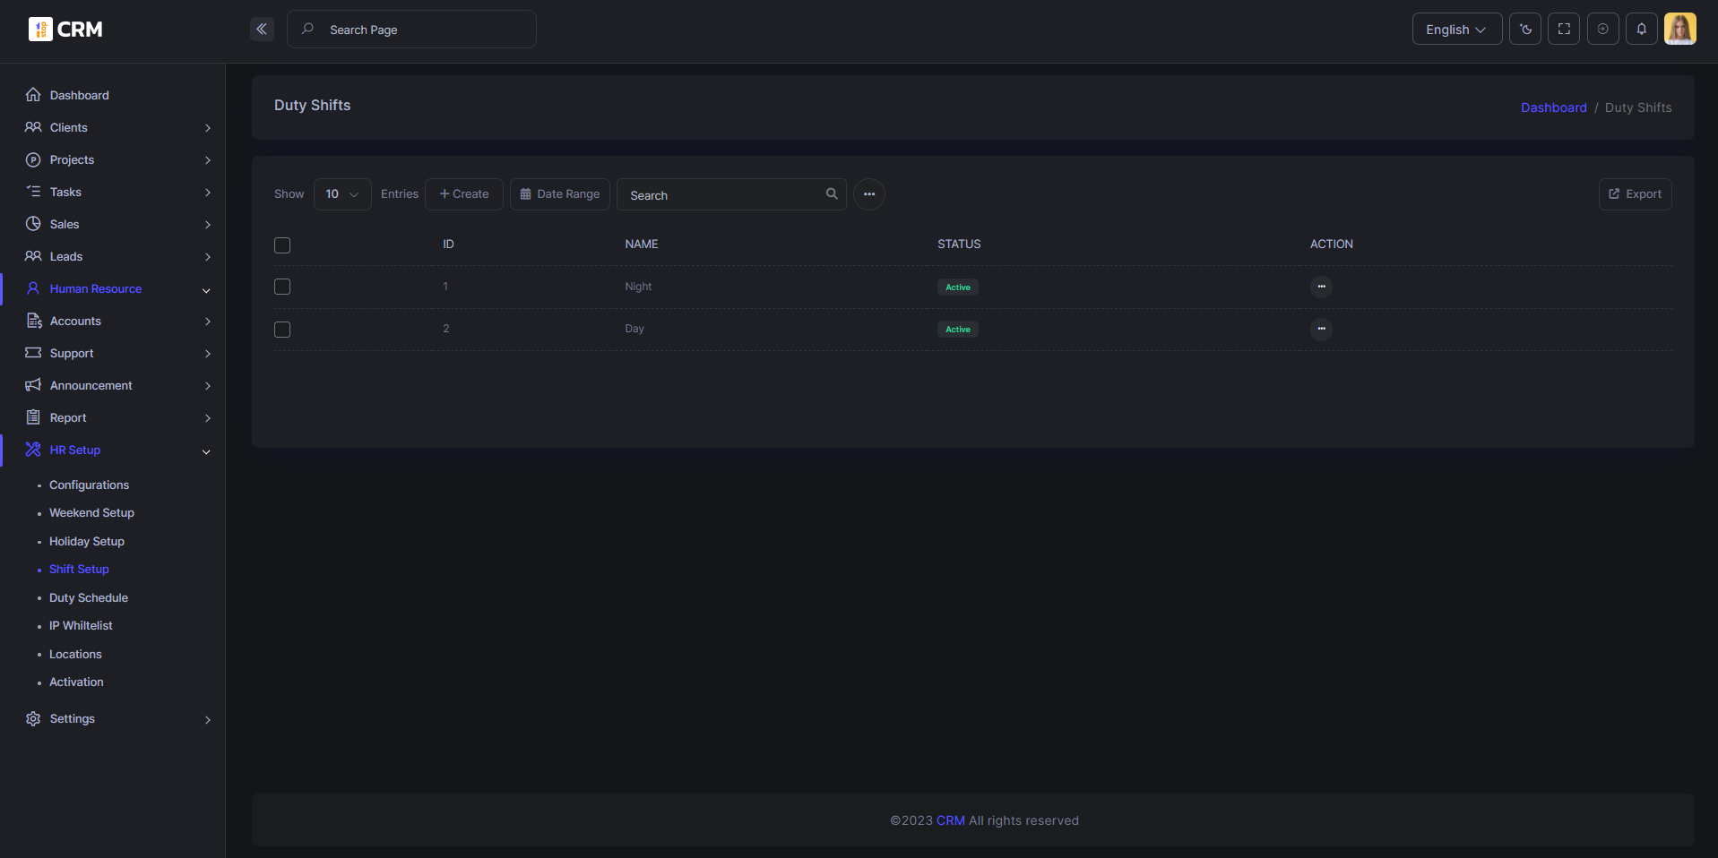Click the Sales pie chart icon
The height and width of the screenshot is (858, 1718).
(33, 224)
